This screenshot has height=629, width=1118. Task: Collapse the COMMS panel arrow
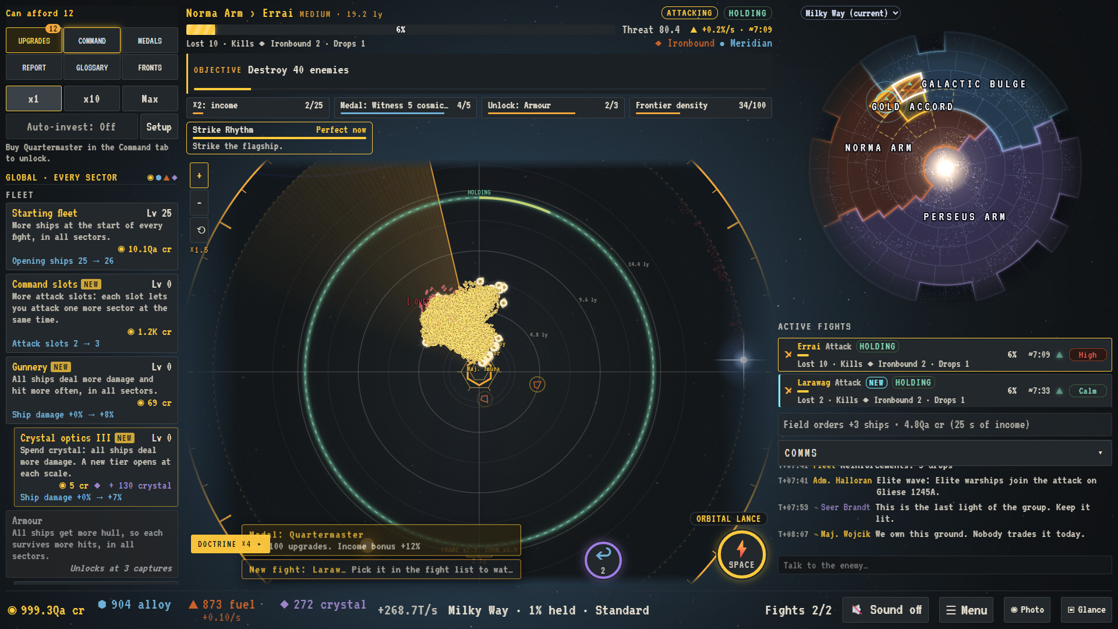point(1100,453)
